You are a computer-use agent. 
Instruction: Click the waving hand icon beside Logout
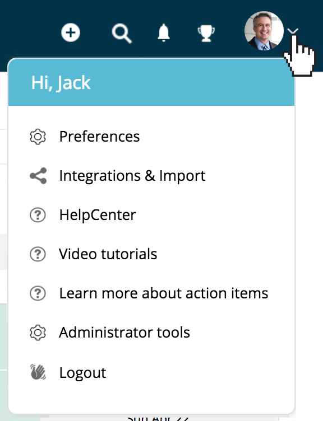[38, 372]
